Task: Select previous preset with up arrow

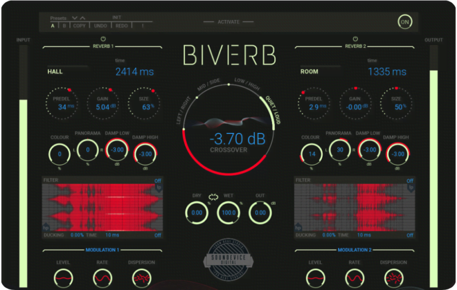Action: (x=83, y=18)
